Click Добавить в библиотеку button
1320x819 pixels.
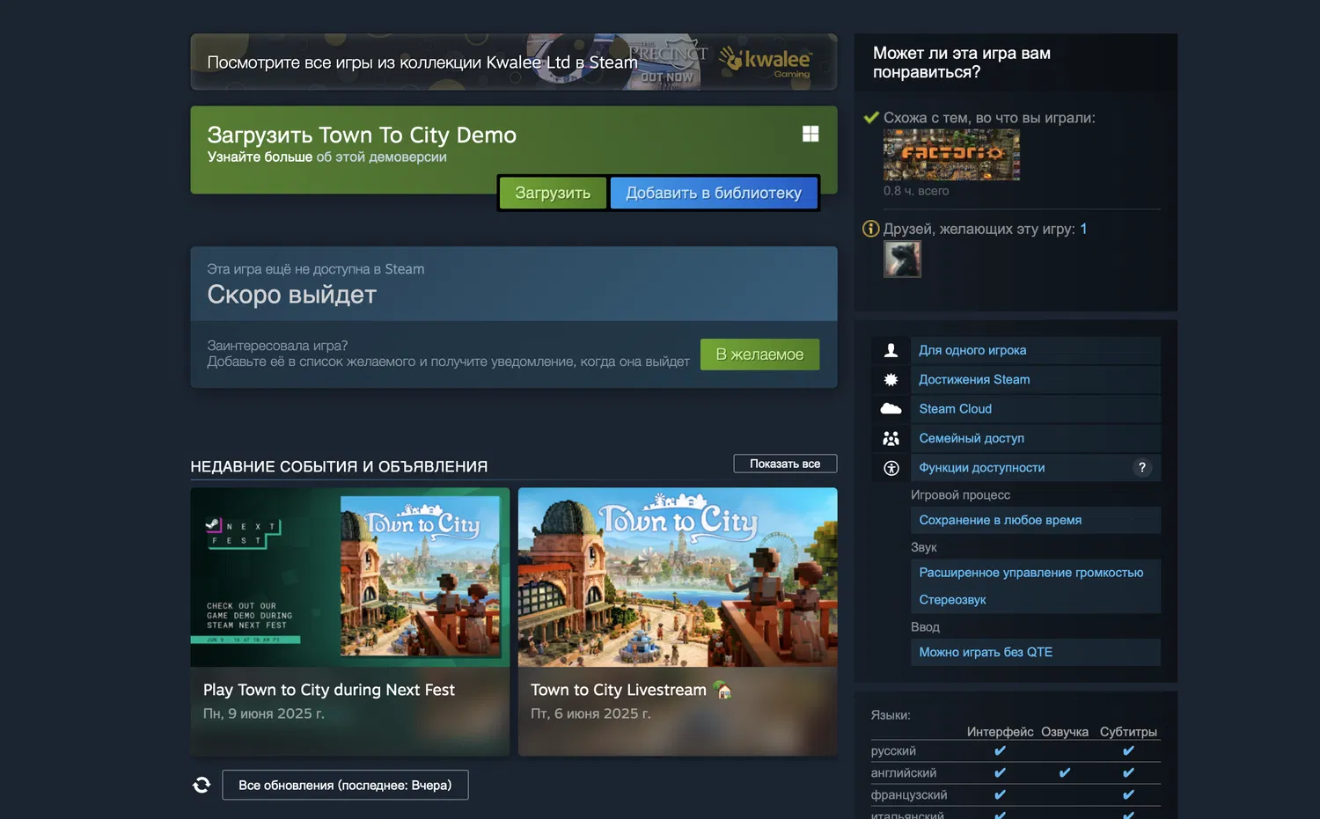pos(714,193)
